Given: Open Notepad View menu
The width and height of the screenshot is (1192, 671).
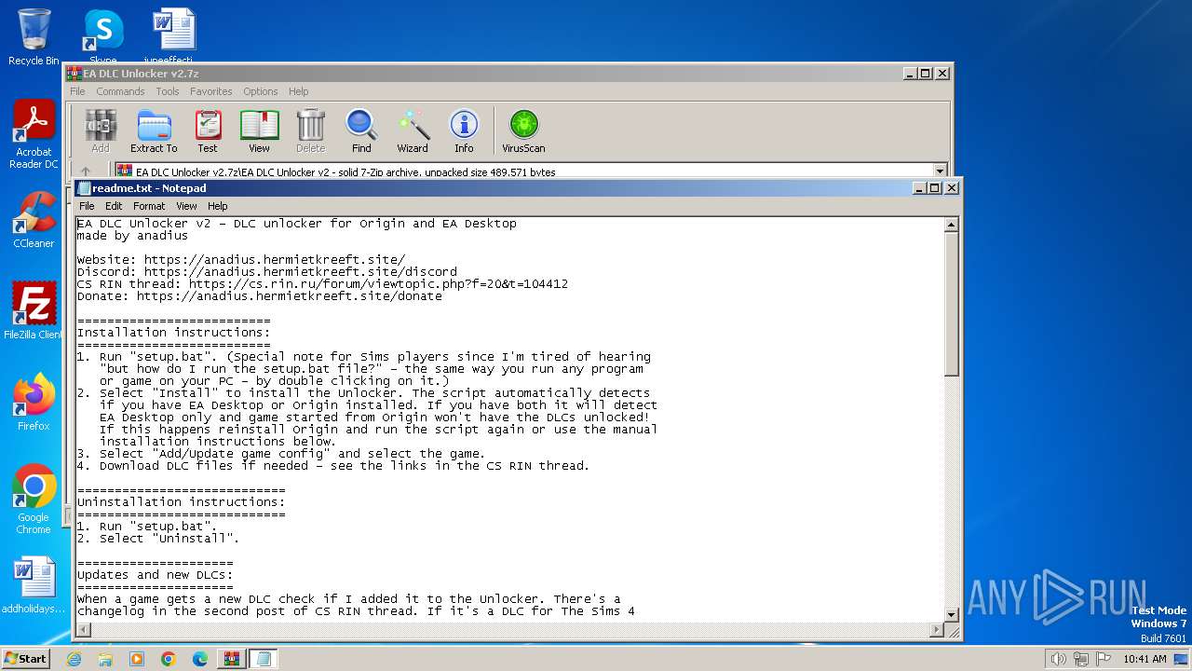Looking at the screenshot, I should point(186,206).
